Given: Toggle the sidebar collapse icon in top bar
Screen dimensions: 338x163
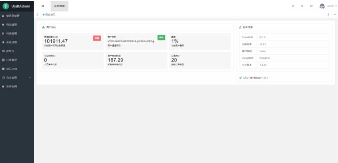Looking at the screenshot, I should tap(43, 6).
